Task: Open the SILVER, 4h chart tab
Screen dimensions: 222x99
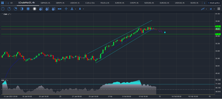Action: tap(194, 3)
